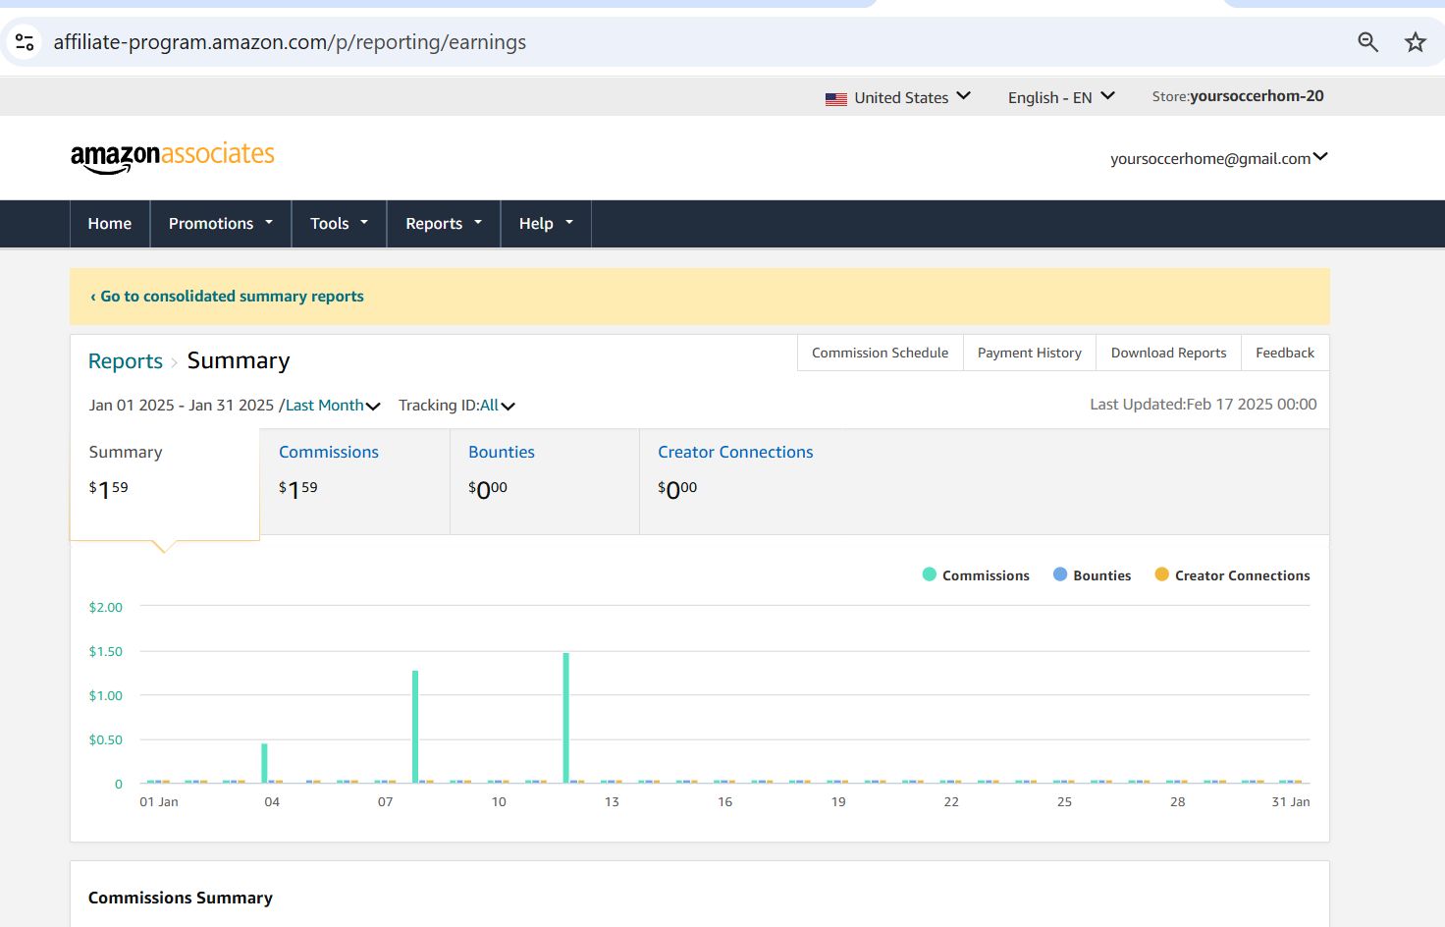Click the United States flag icon
The height and width of the screenshot is (927, 1445).
point(835,98)
